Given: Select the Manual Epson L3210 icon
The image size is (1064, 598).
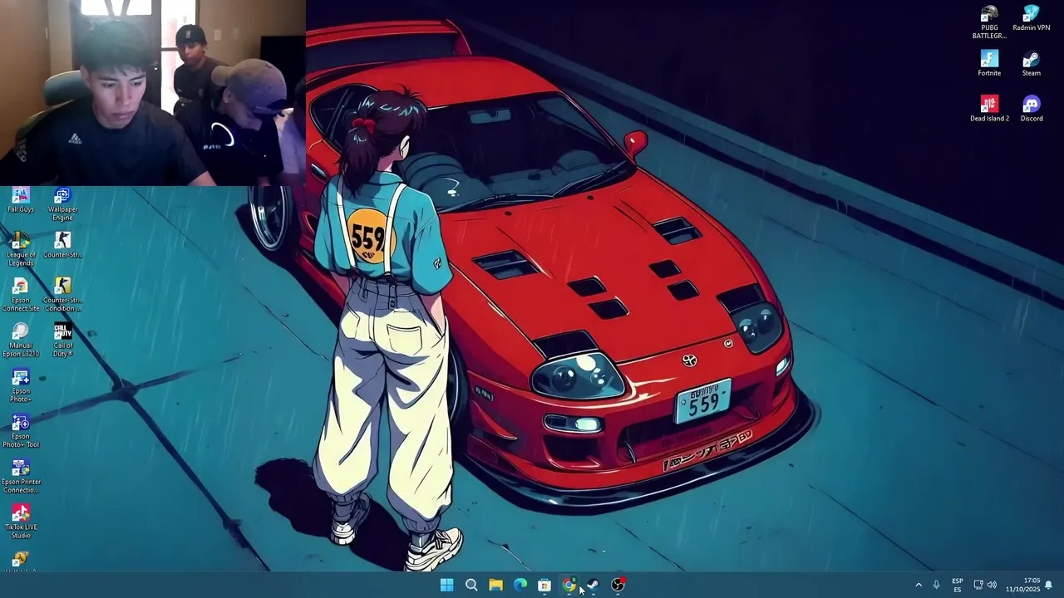Looking at the screenshot, I should tap(21, 341).
